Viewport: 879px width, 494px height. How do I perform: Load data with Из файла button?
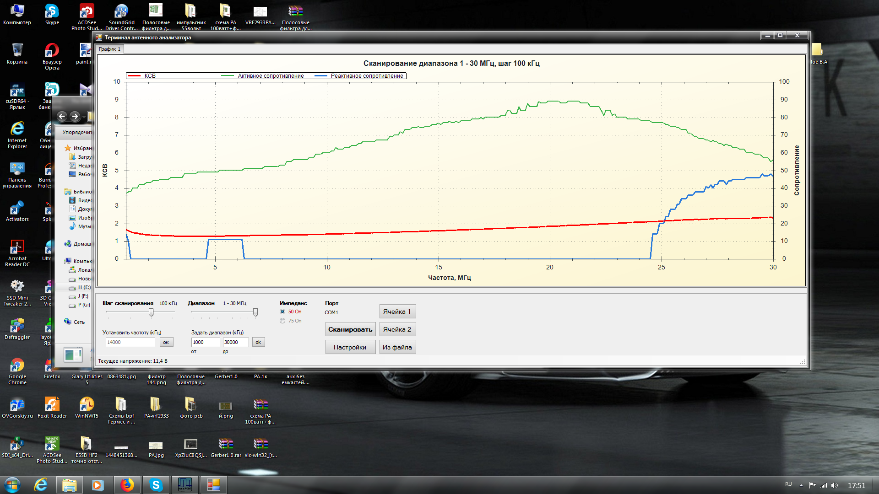397,347
